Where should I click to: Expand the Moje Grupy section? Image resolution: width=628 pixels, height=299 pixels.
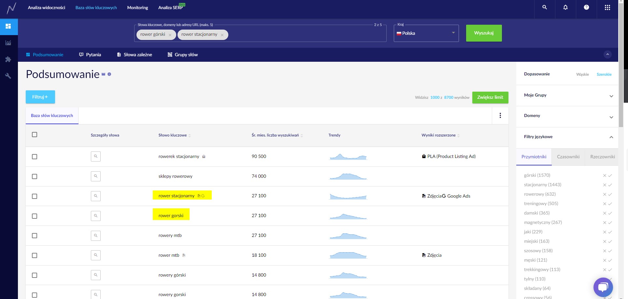click(x=611, y=96)
